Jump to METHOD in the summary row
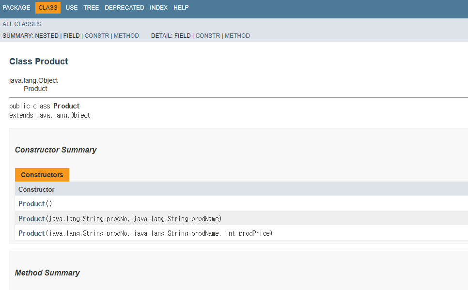 (126, 36)
